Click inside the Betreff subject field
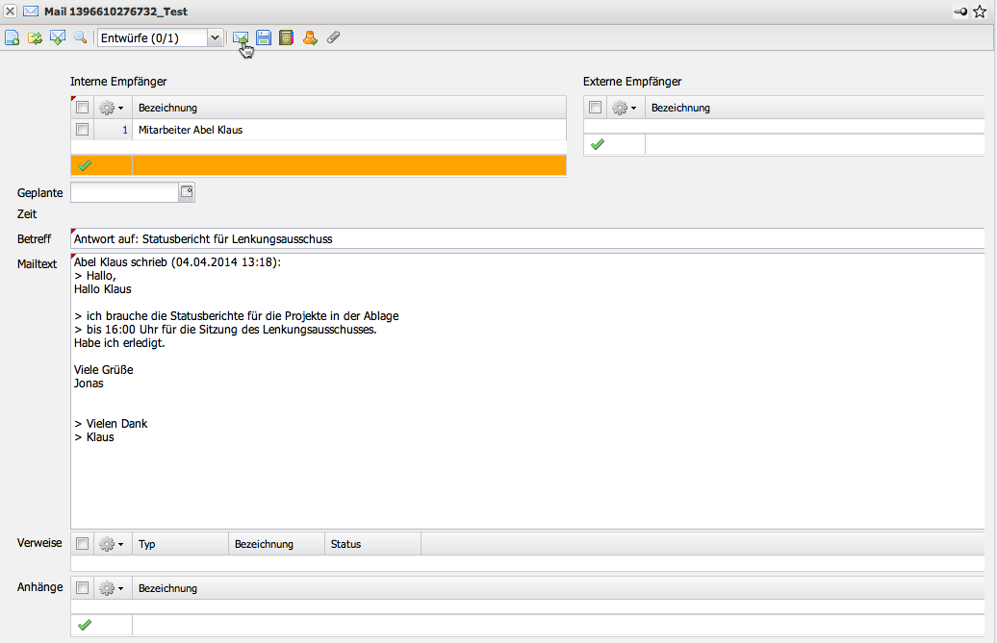Screen dimensions: 997x643 coord(527,238)
